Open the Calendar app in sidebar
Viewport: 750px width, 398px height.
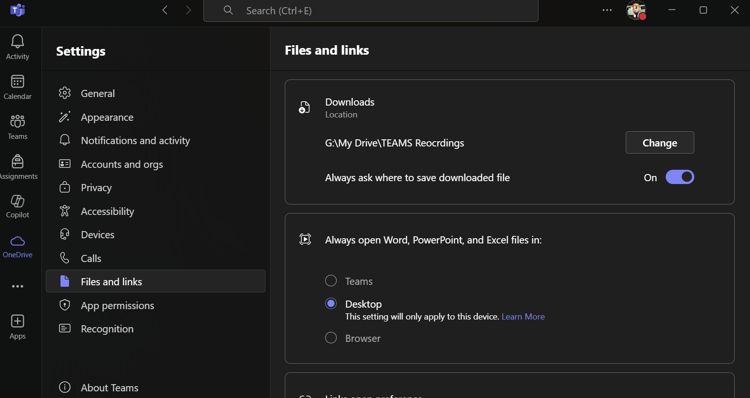18,87
